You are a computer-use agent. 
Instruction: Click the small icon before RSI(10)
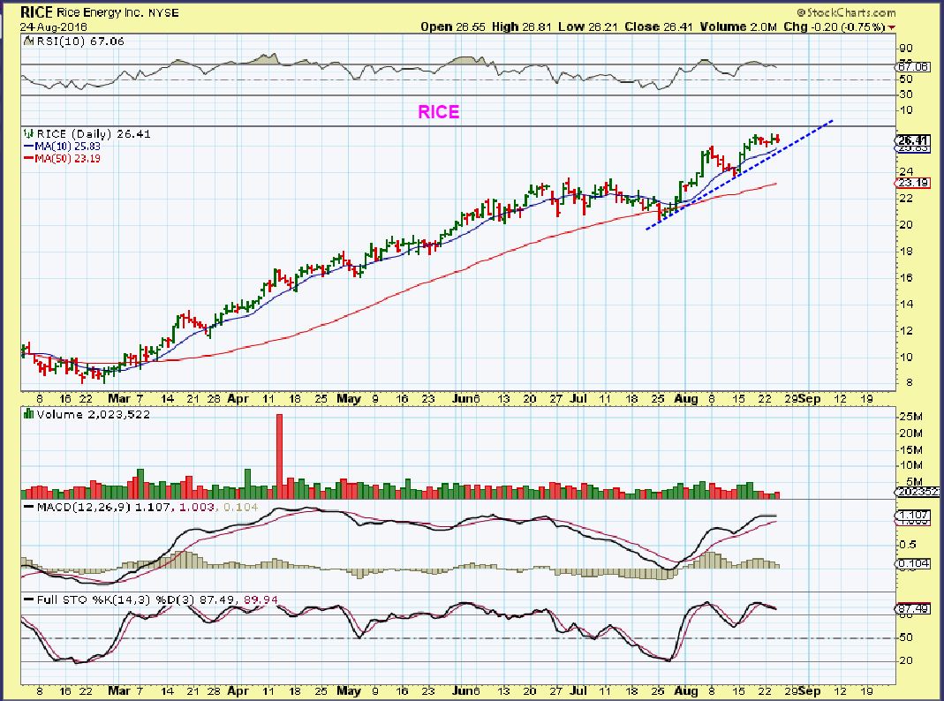click(x=29, y=41)
